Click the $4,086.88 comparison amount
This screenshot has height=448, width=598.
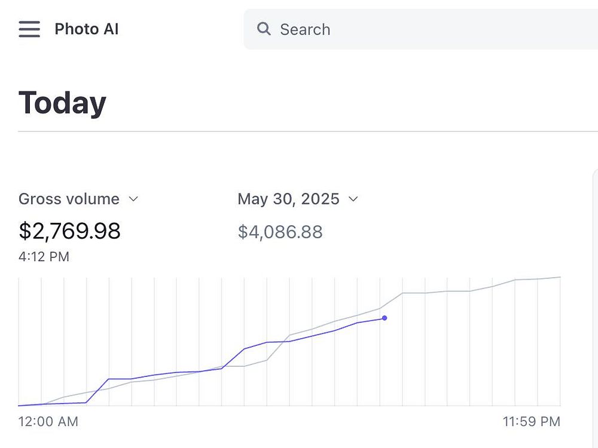pyautogui.click(x=280, y=232)
